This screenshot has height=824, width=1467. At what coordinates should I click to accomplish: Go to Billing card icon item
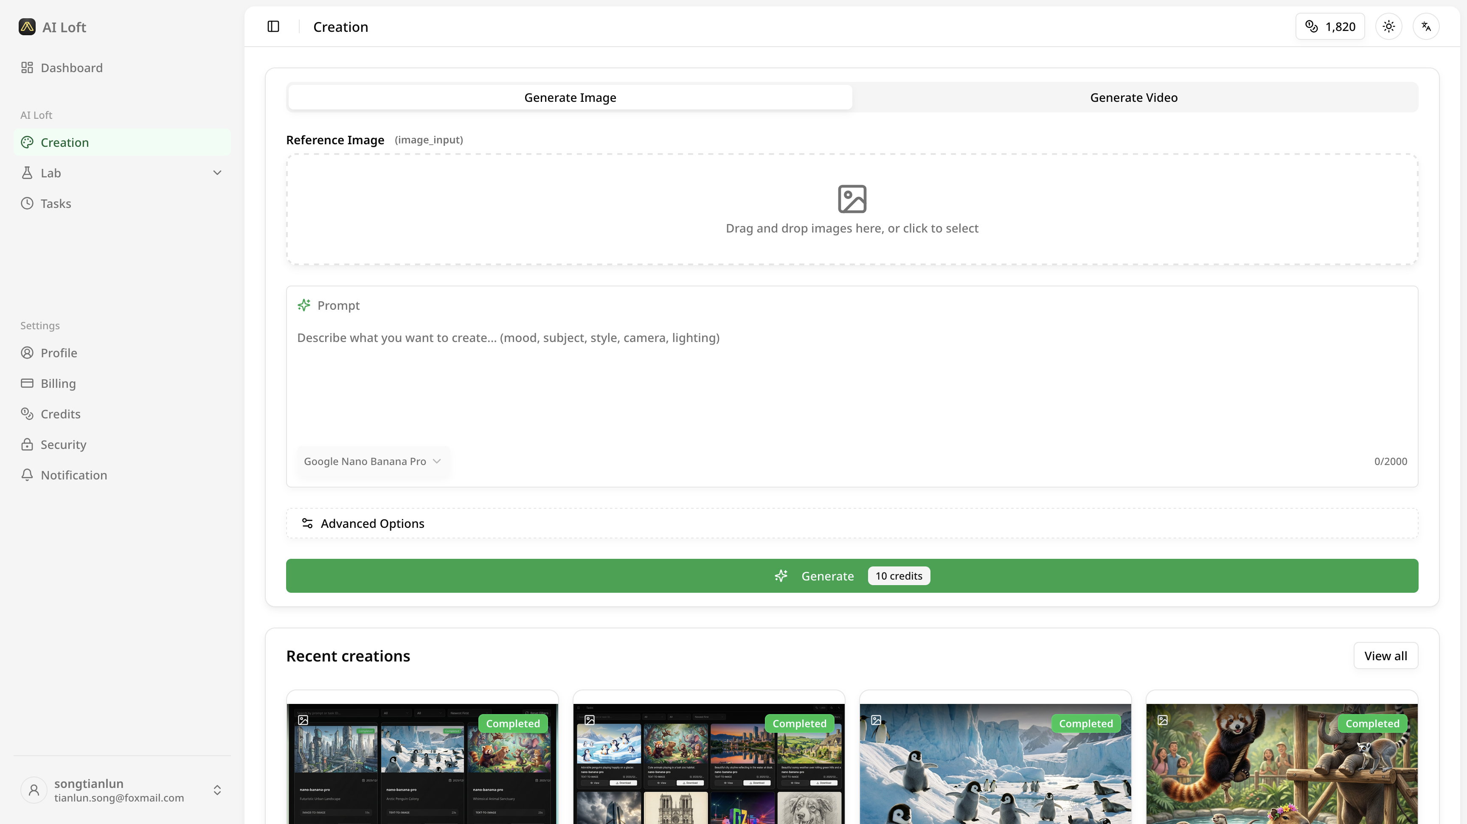(x=27, y=384)
